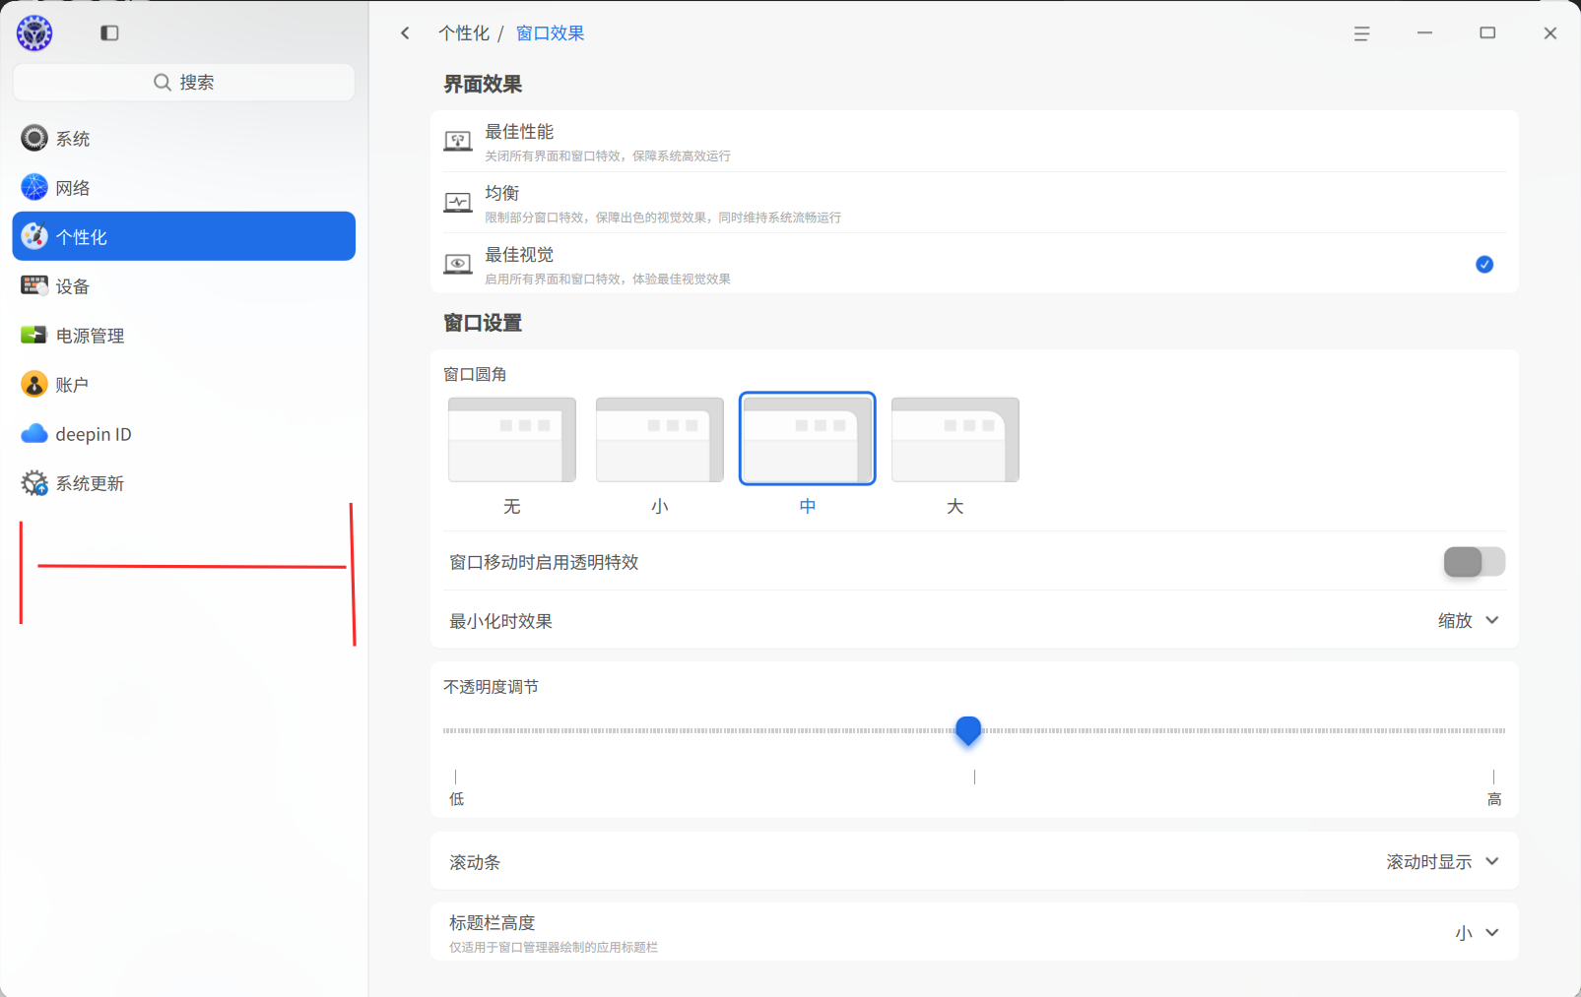Click the 窗口效果 breadcrumb label
The height and width of the screenshot is (997, 1581).
(x=551, y=33)
